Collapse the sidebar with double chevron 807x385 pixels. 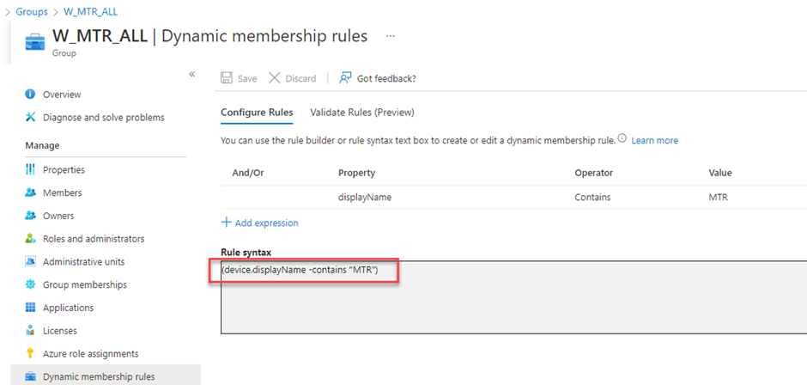[192, 74]
